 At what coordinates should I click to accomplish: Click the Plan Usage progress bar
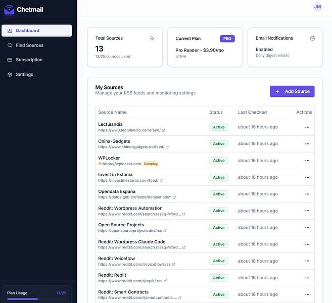coord(36,299)
